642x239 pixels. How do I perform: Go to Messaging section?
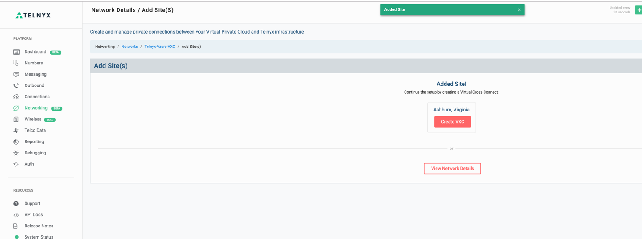(x=35, y=74)
